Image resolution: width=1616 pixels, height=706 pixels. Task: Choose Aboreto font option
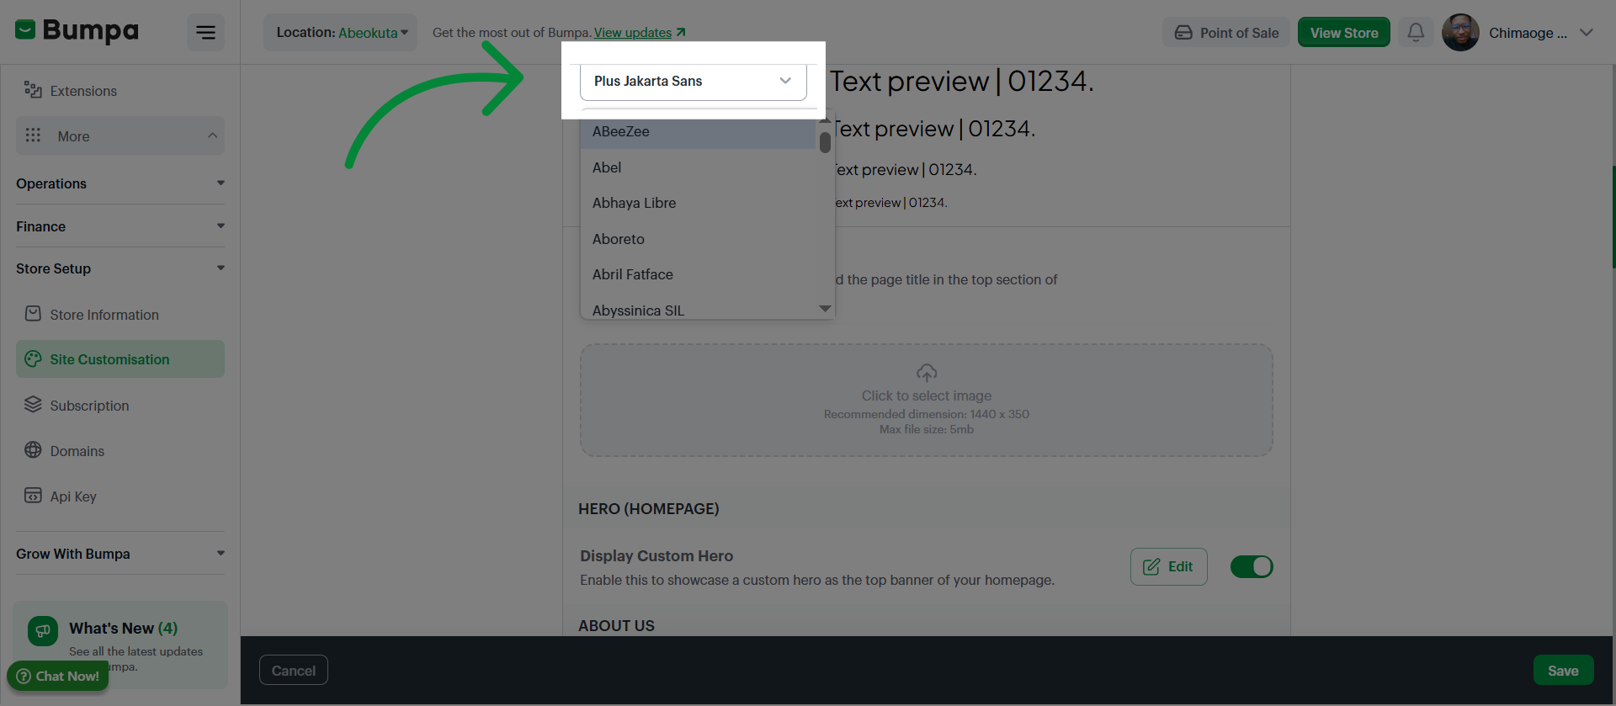click(x=699, y=239)
